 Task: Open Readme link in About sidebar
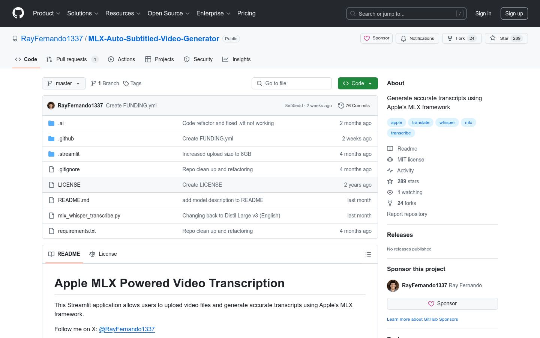402,149
